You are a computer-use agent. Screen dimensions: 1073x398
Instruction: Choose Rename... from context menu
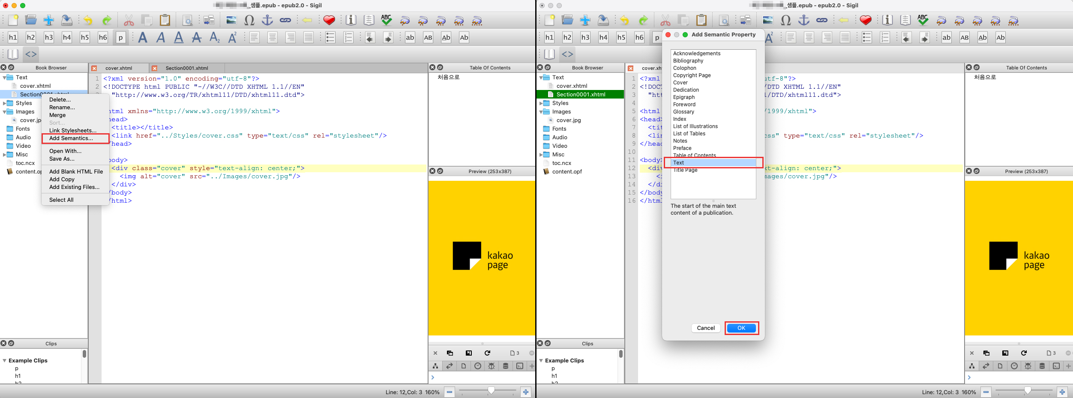pyautogui.click(x=75, y=108)
